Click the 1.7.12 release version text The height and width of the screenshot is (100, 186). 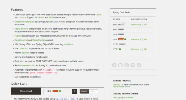tap(116, 44)
